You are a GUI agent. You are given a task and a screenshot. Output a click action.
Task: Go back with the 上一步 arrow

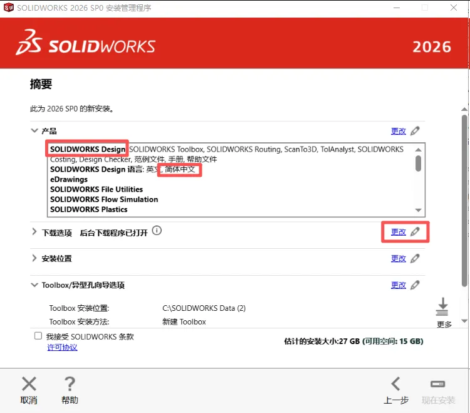click(395, 384)
